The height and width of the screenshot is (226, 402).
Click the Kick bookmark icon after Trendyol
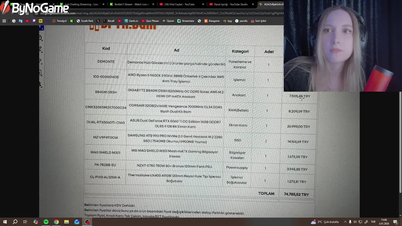72,21
